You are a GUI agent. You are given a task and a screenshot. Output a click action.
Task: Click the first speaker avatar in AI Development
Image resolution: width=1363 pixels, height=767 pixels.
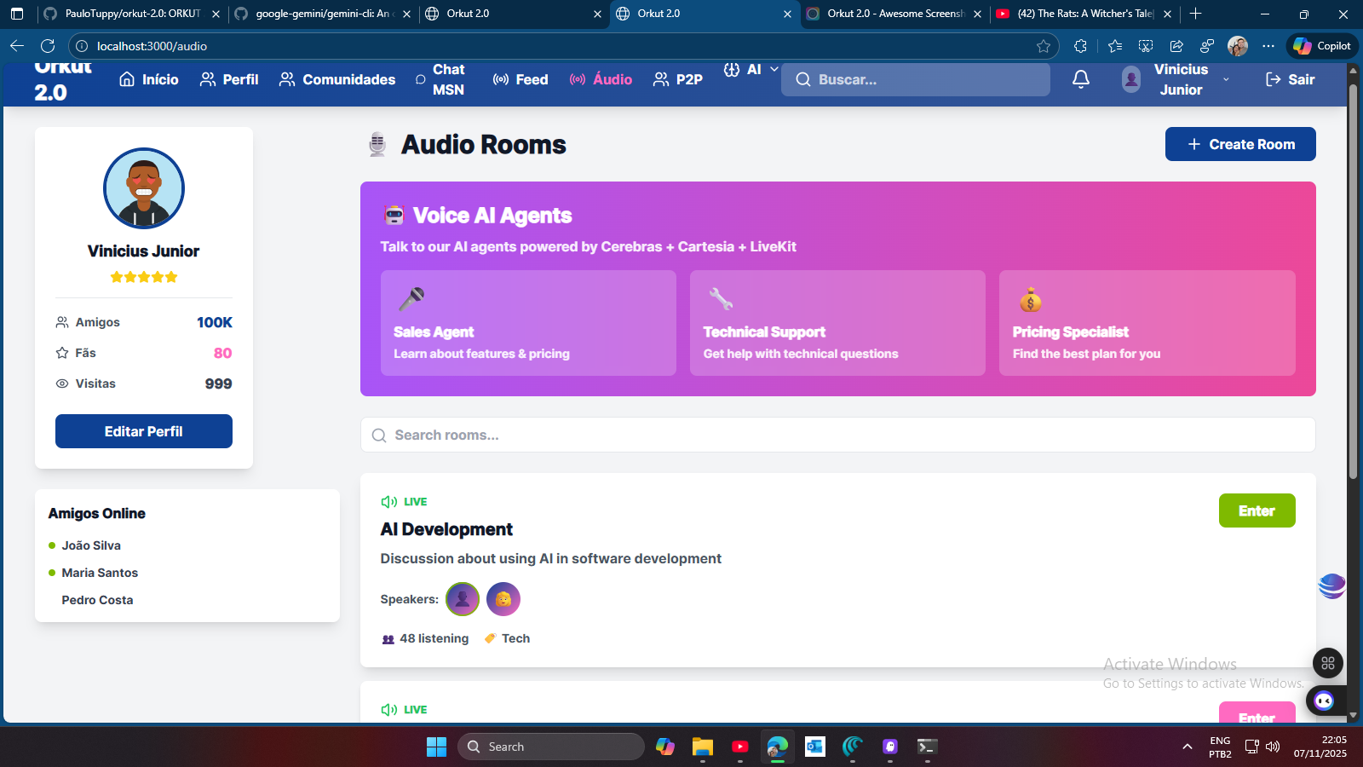pyautogui.click(x=463, y=599)
